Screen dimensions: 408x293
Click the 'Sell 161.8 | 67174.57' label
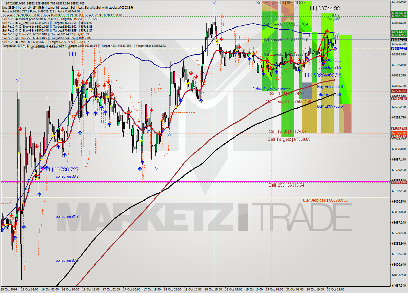coord(288,132)
